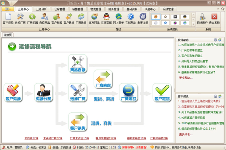This screenshot has width=226, height=150.
Task: Expand the system skin gallery list
Action: 194,24
